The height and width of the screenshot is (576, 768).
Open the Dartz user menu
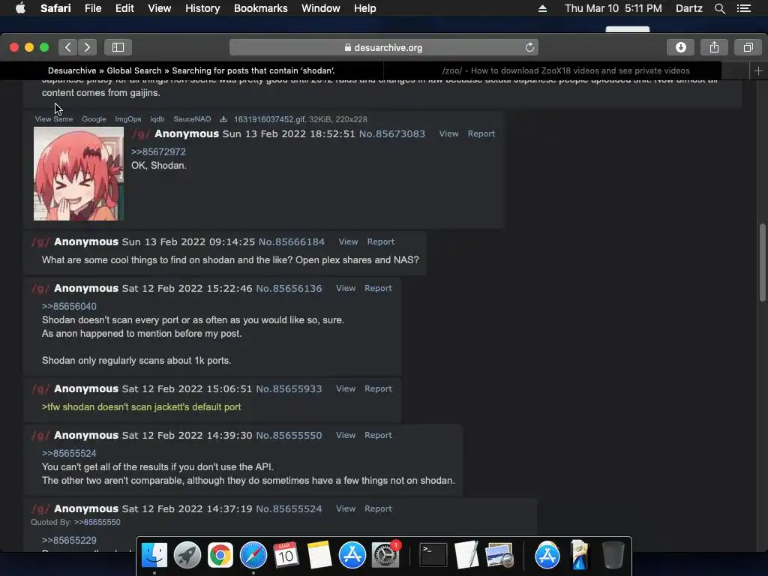coord(688,8)
